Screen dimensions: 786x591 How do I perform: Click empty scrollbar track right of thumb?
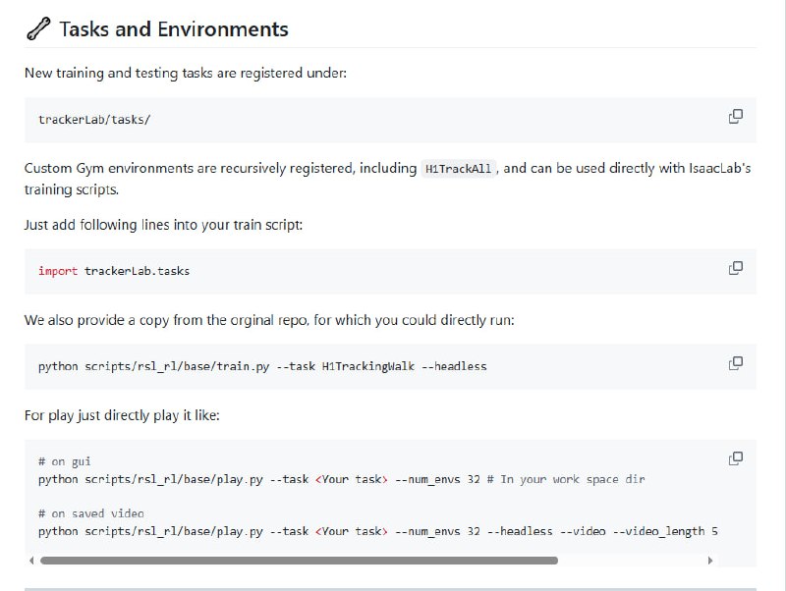coord(629,561)
